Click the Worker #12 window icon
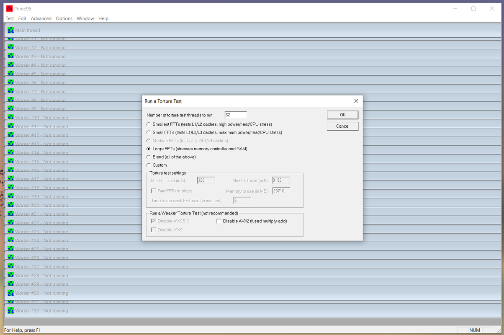Image resolution: width=504 pixels, height=335 pixels. pyautogui.click(x=10, y=135)
